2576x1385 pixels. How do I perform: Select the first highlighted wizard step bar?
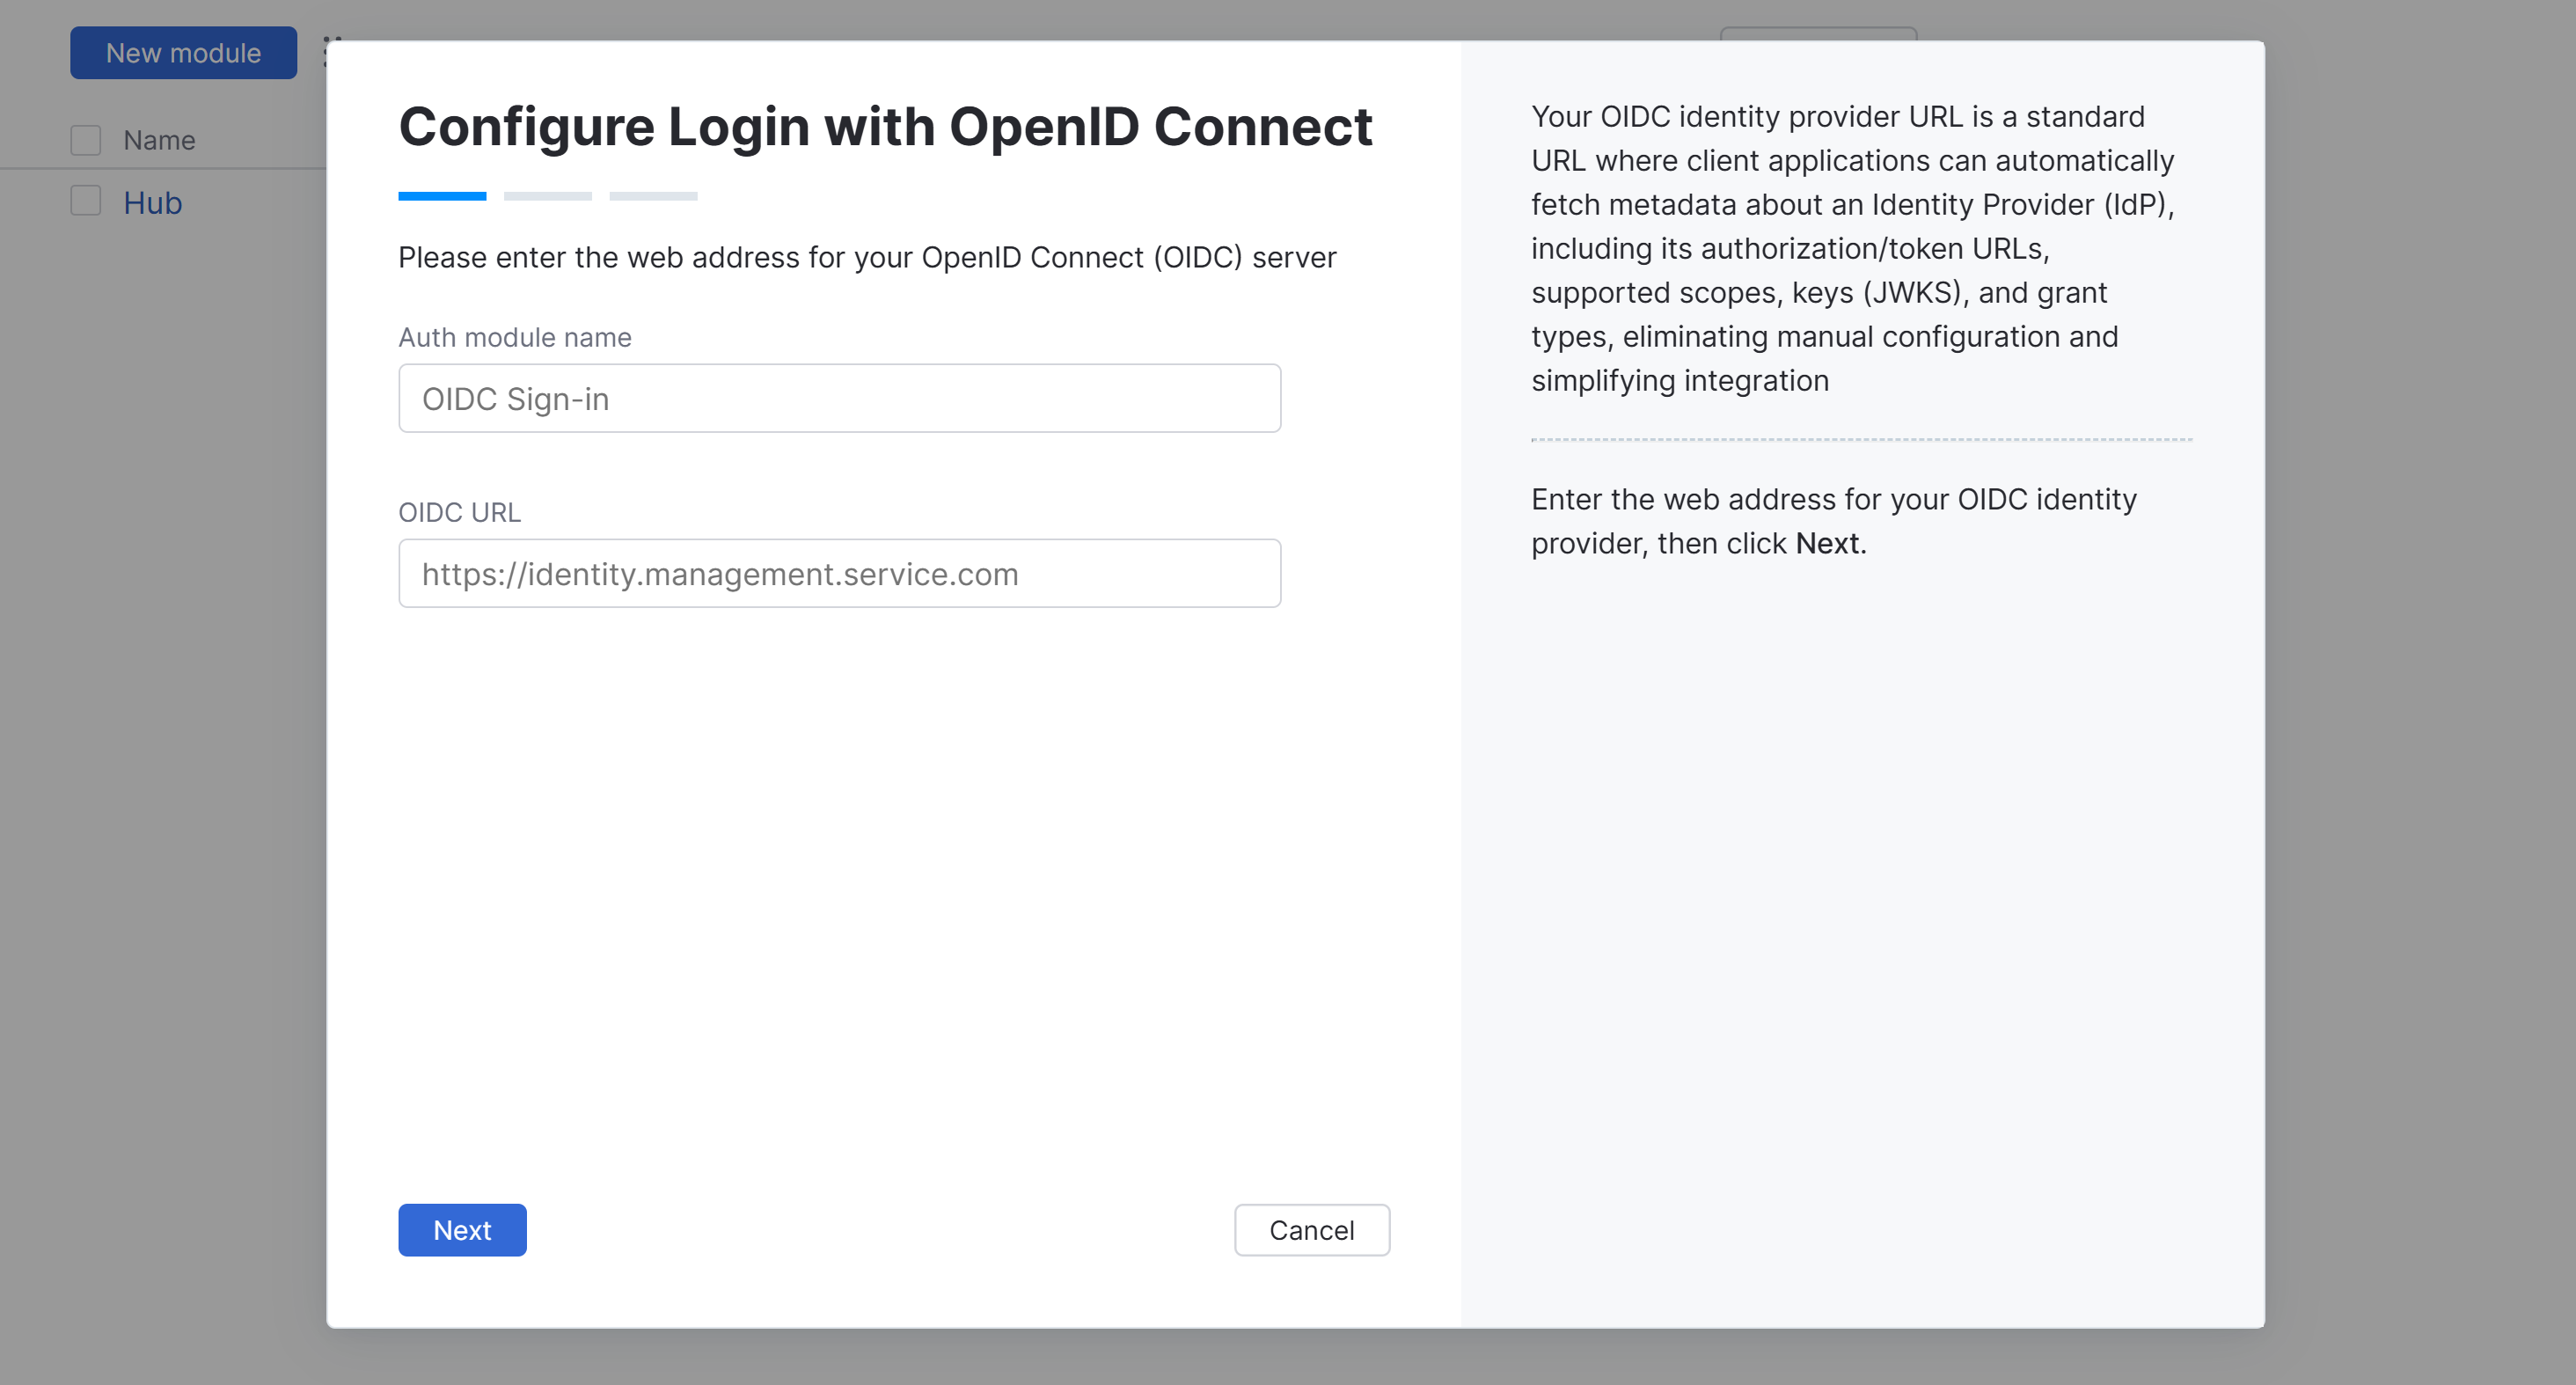point(443,196)
